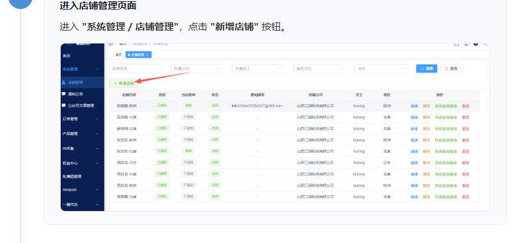Open the 授权状态 dropdown filter
Image resolution: width=524 pixels, height=243 pixels.
pos(320,68)
